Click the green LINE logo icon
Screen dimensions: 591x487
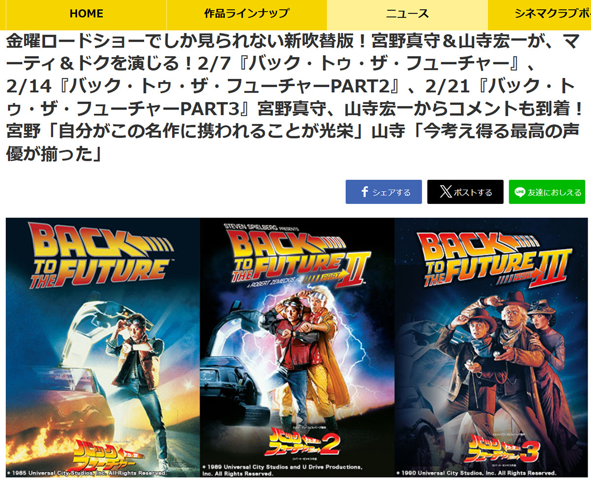[x=520, y=192]
